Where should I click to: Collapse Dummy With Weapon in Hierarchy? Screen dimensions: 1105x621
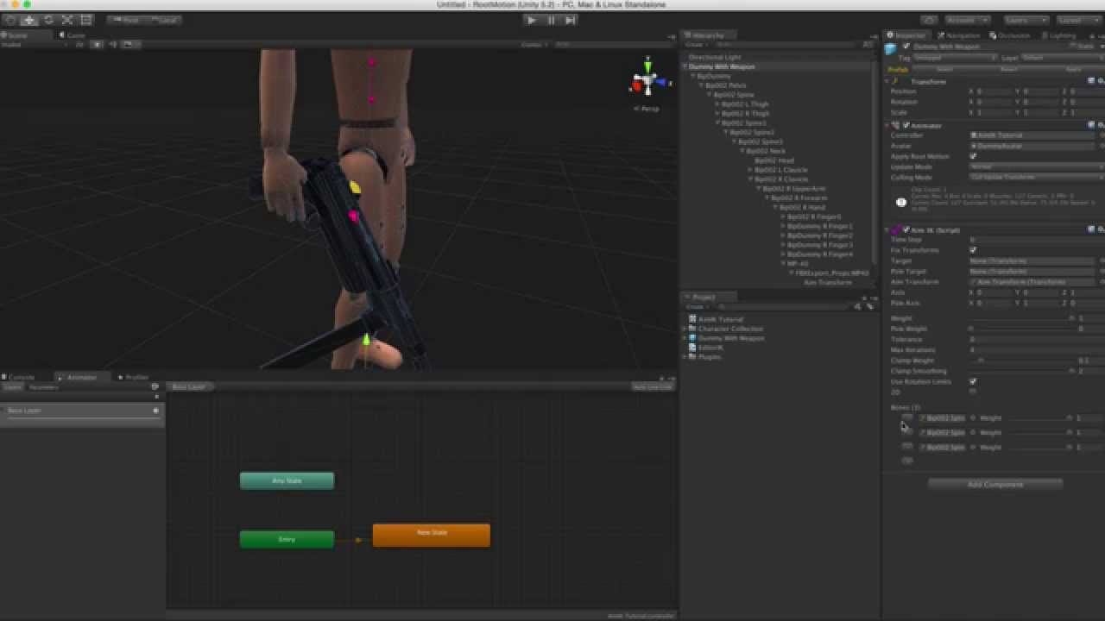686,66
